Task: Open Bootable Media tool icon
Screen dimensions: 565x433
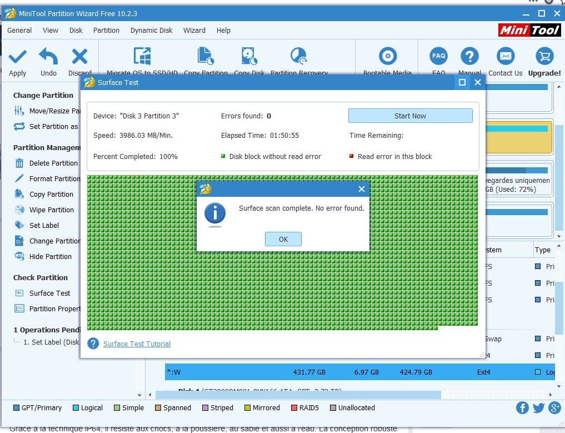Action: [x=388, y=56]
